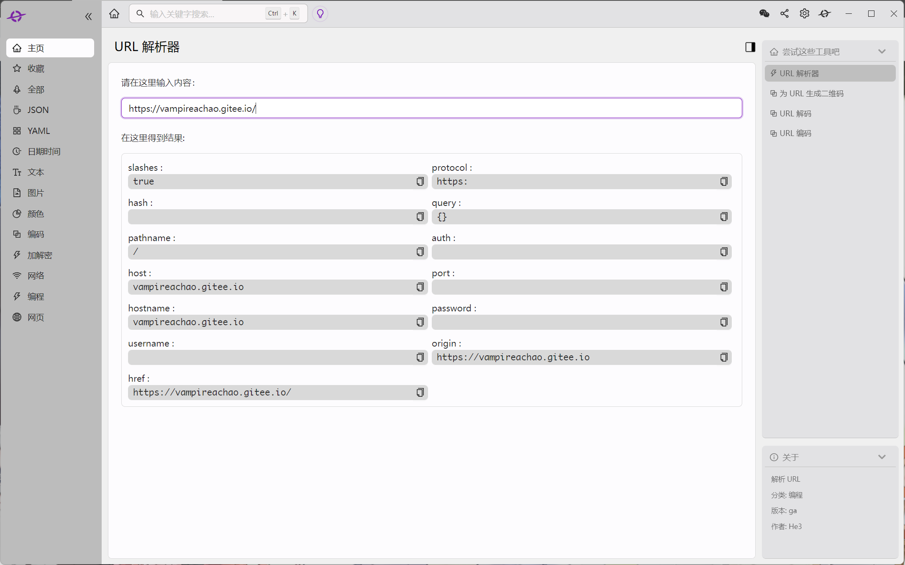905x565 pixels.
Task: Open the URL 编码 tool link
Action: click(795, 133)
